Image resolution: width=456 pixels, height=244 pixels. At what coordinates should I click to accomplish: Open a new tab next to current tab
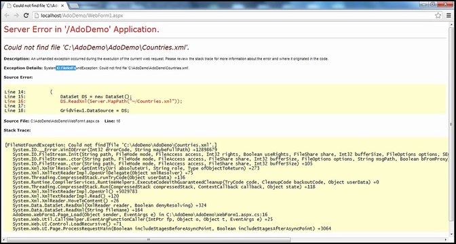tap(74, 5)
